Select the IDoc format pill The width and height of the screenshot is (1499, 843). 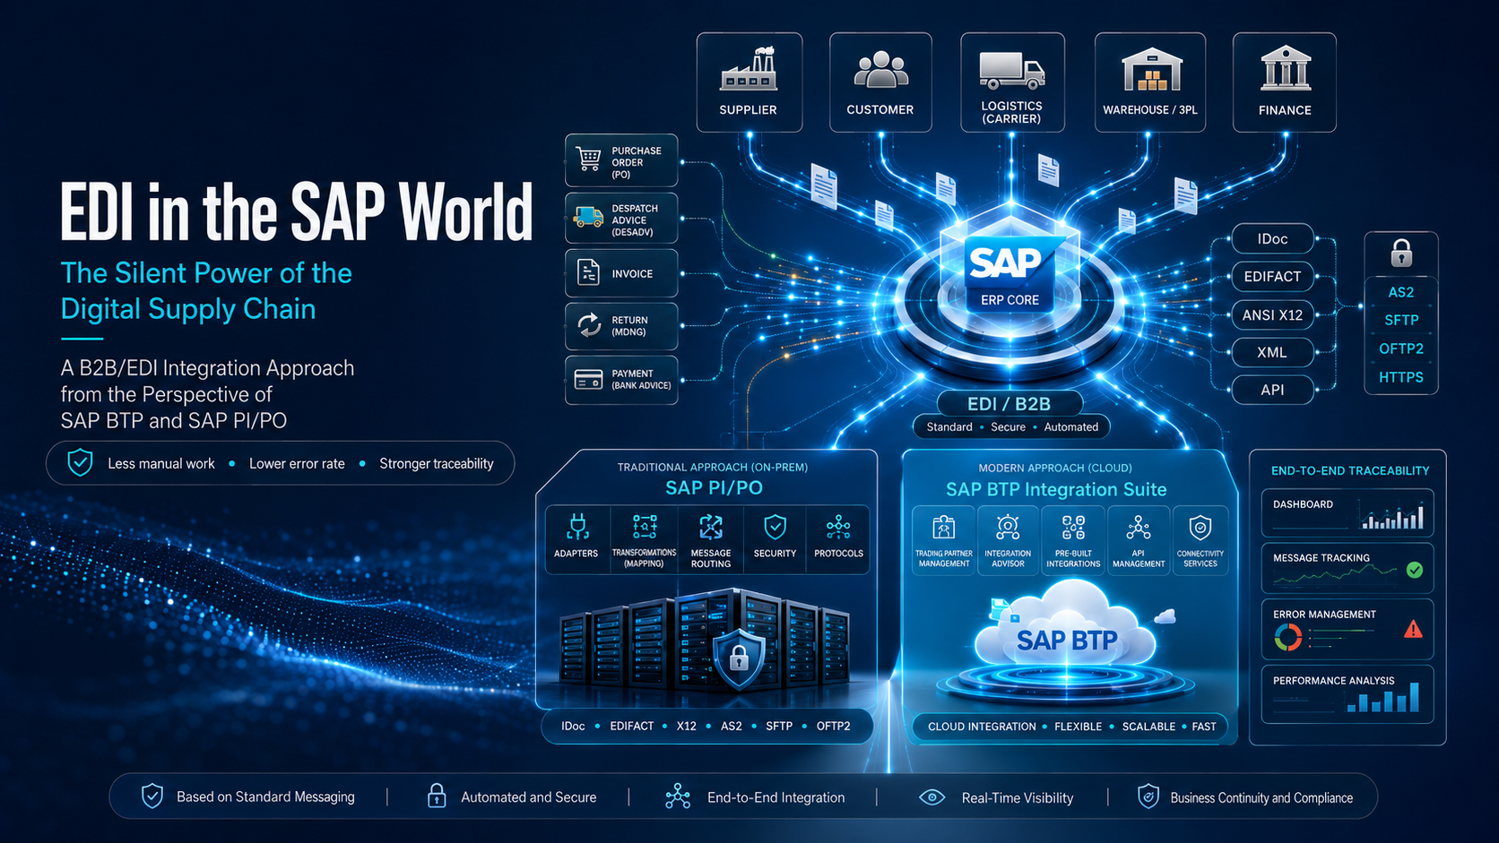(1272, 239)
